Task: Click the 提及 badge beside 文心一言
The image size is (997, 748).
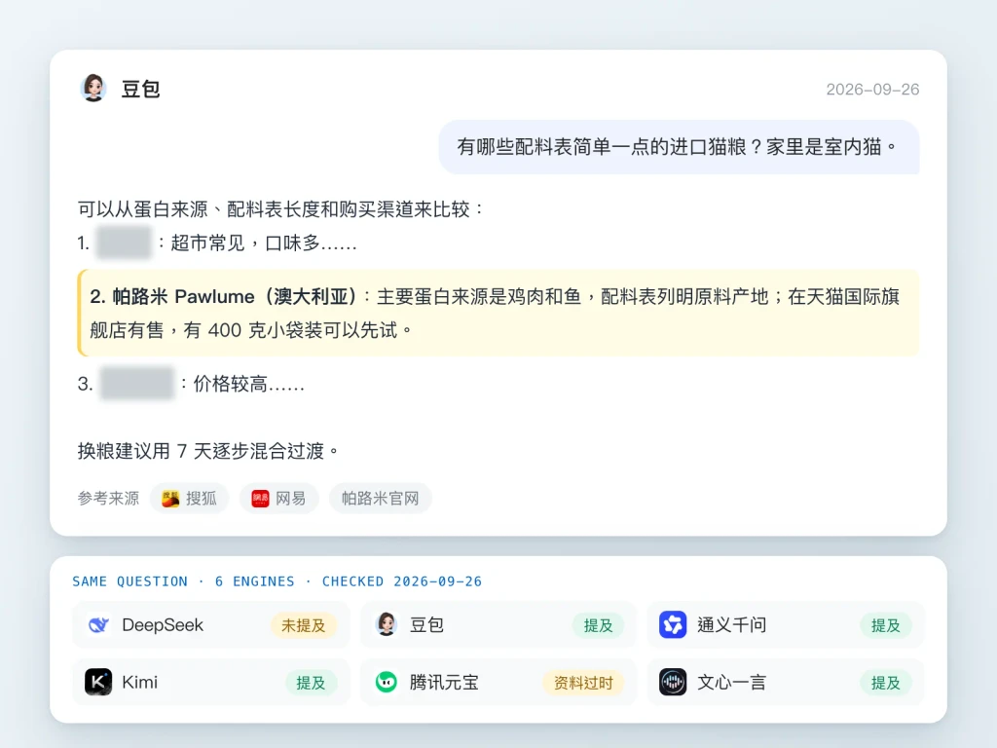Action: pos(886,683)
